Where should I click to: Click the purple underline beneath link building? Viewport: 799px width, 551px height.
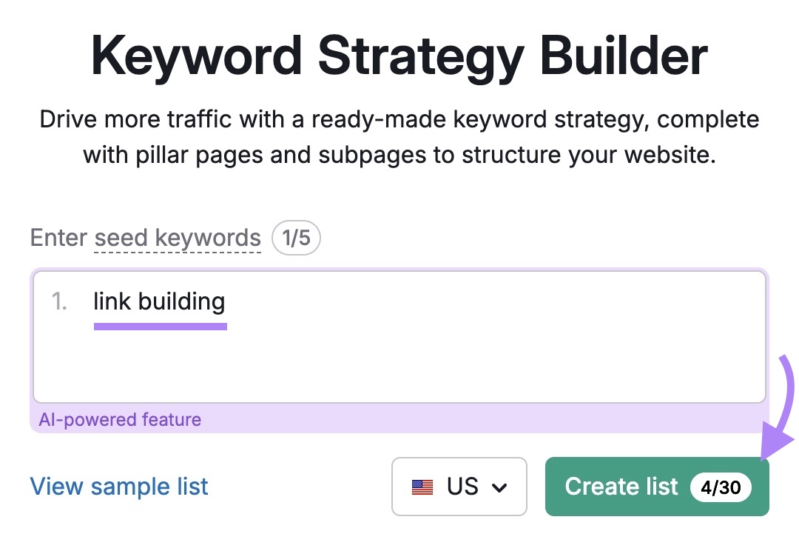(x=160, y=326)
